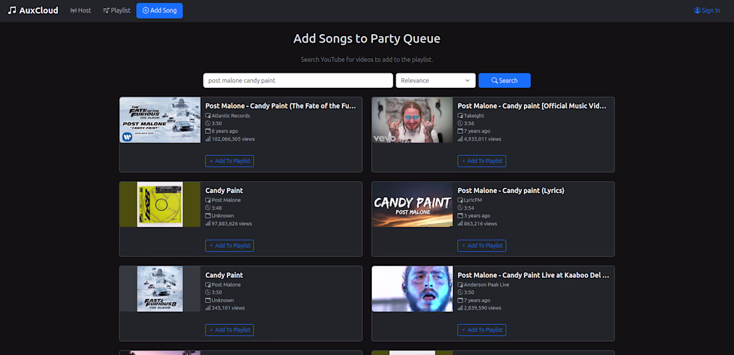The width and height of the screenshot is (734, 355).
Task: Click the Atlantic Records channel icon
Action: point(208,116)
